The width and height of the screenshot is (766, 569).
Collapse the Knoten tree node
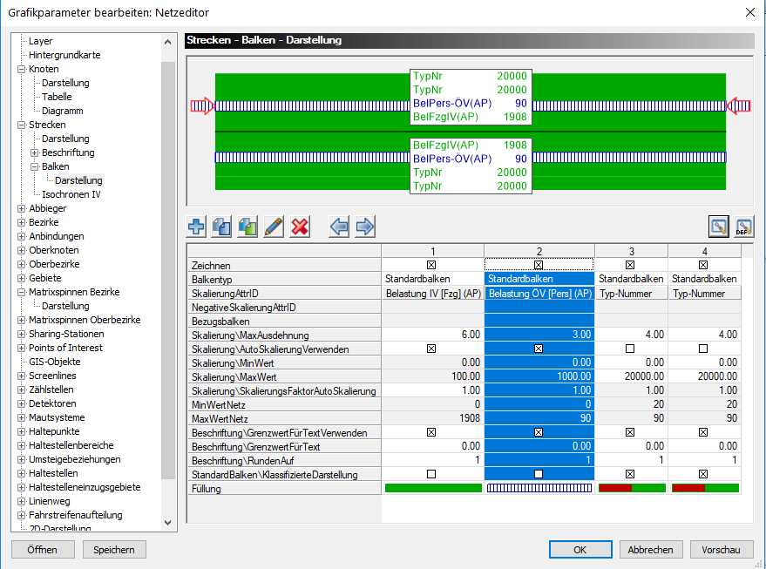[x=22, y=69]
